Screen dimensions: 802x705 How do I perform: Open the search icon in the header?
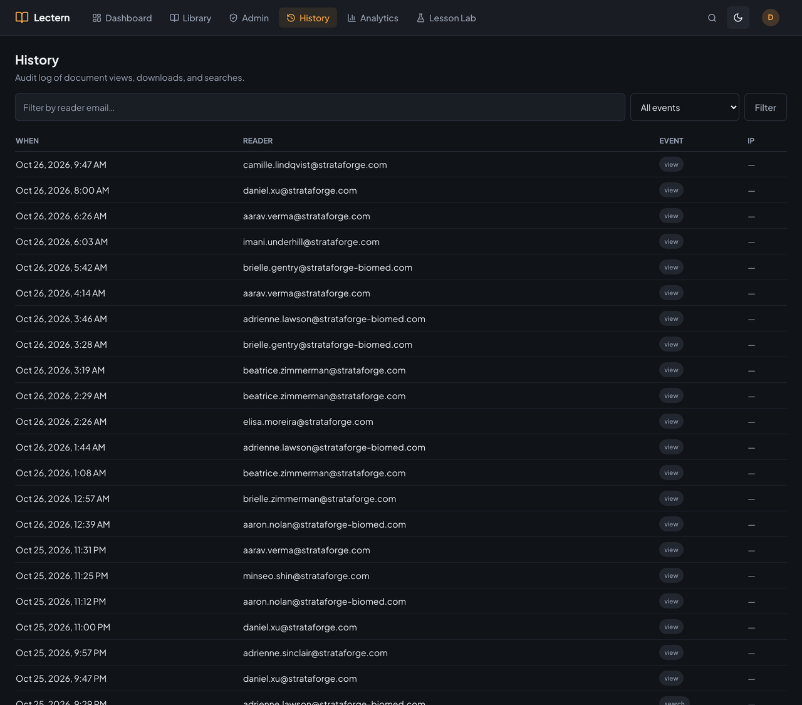coord(712,18)
